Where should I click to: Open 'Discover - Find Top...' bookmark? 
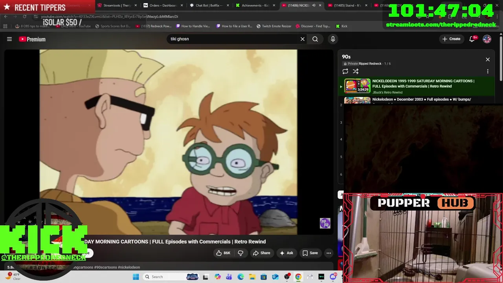click(313, 26)
